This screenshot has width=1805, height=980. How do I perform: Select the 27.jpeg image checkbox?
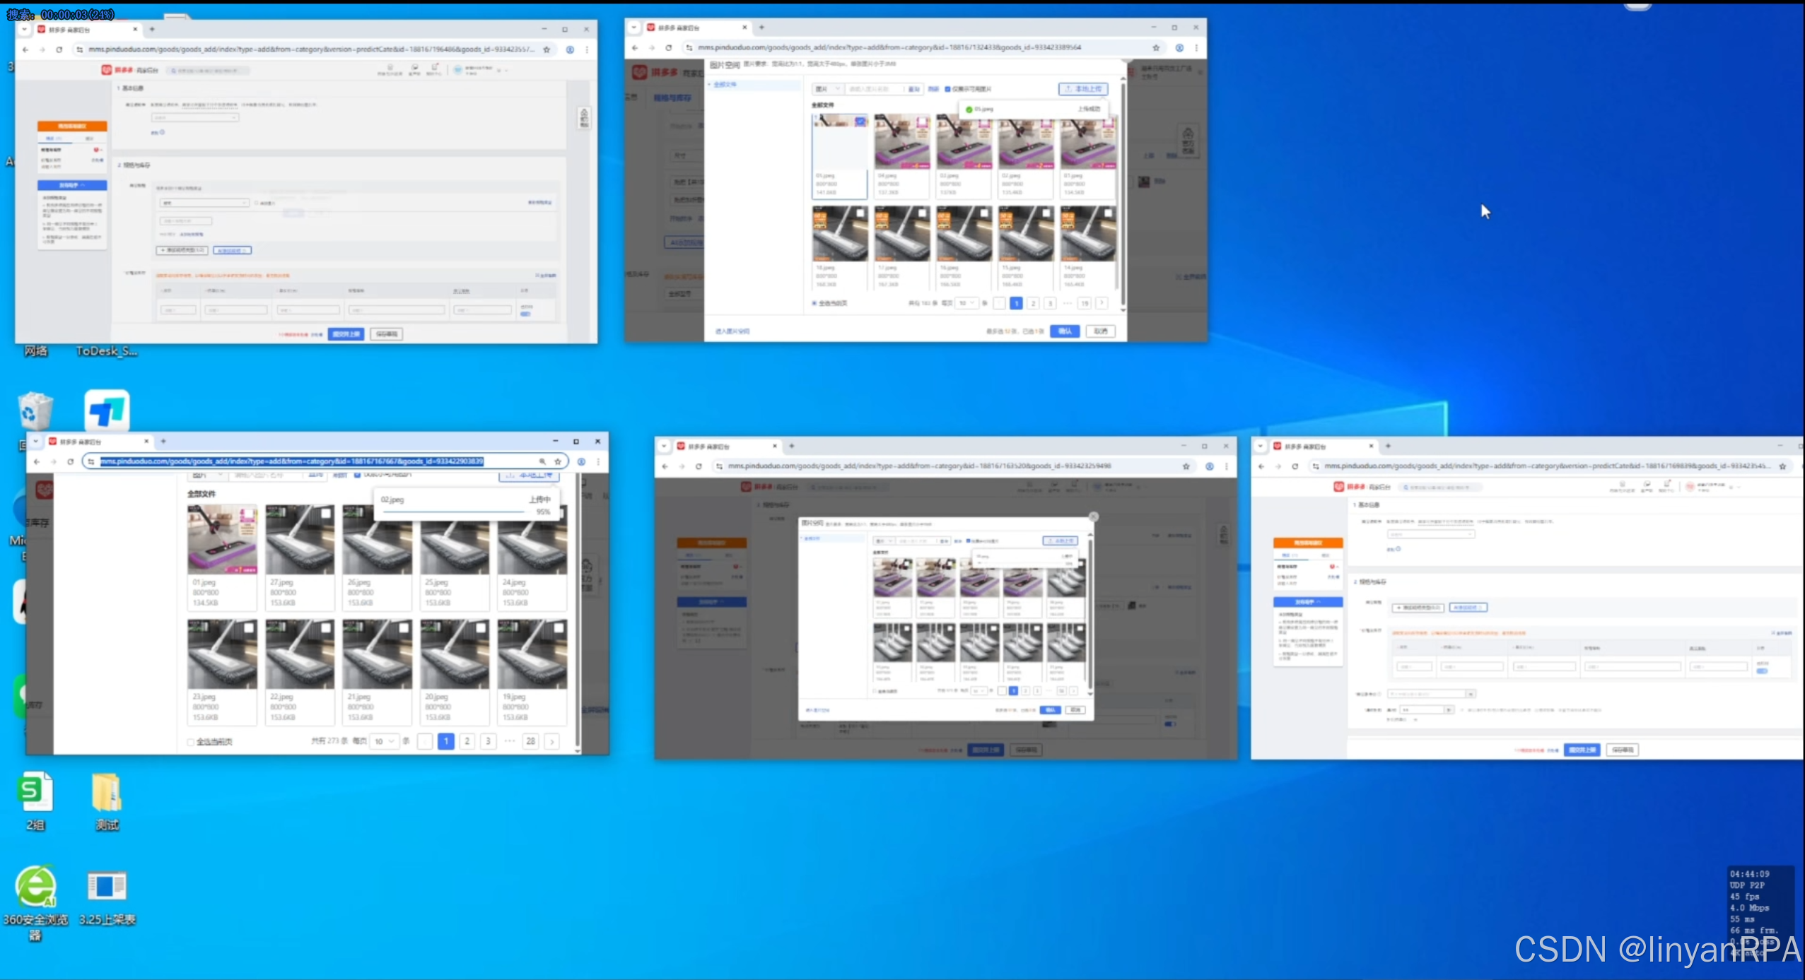coord(326,513)
